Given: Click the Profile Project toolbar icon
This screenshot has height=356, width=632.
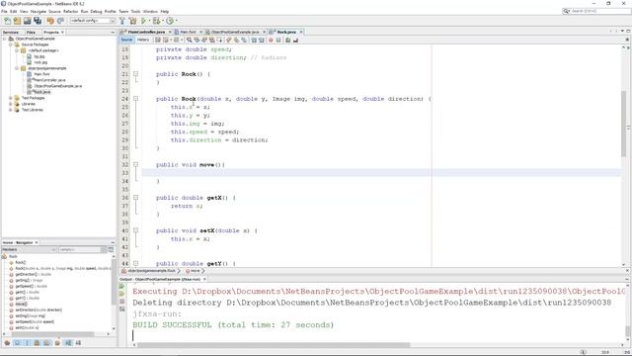Looking at the screenshot, I should [x=170, y=20].
